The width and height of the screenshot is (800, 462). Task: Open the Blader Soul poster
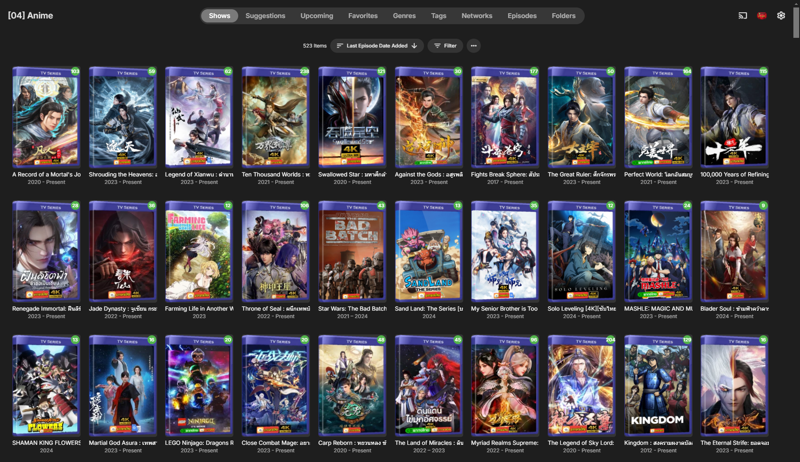(734, 251)
